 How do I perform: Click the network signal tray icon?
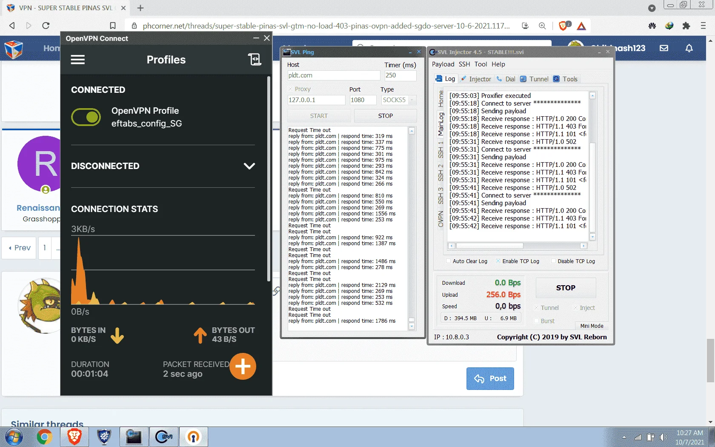tap(638, 437)
